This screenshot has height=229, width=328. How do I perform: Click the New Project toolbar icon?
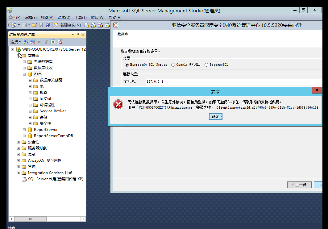[x=14, y=25]
